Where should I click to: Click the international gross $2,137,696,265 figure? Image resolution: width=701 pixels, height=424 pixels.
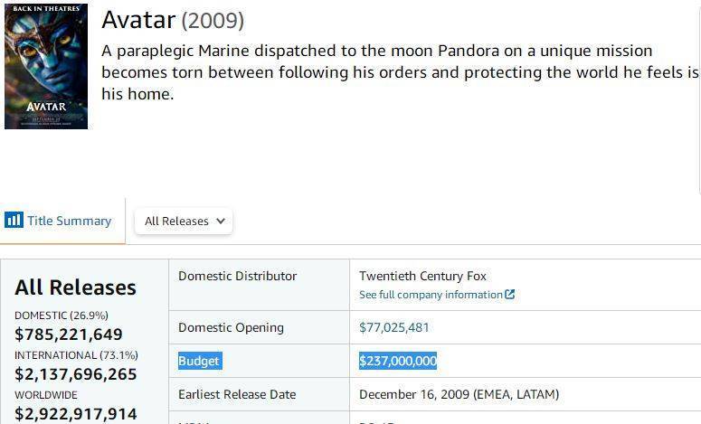76,374
